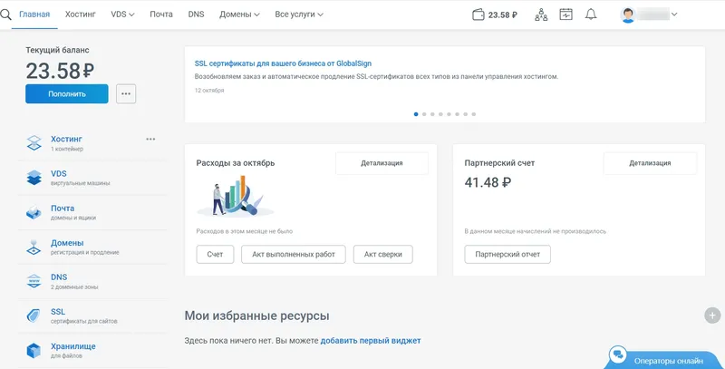Click the Хостинг sidebar icon

(34, 143)
